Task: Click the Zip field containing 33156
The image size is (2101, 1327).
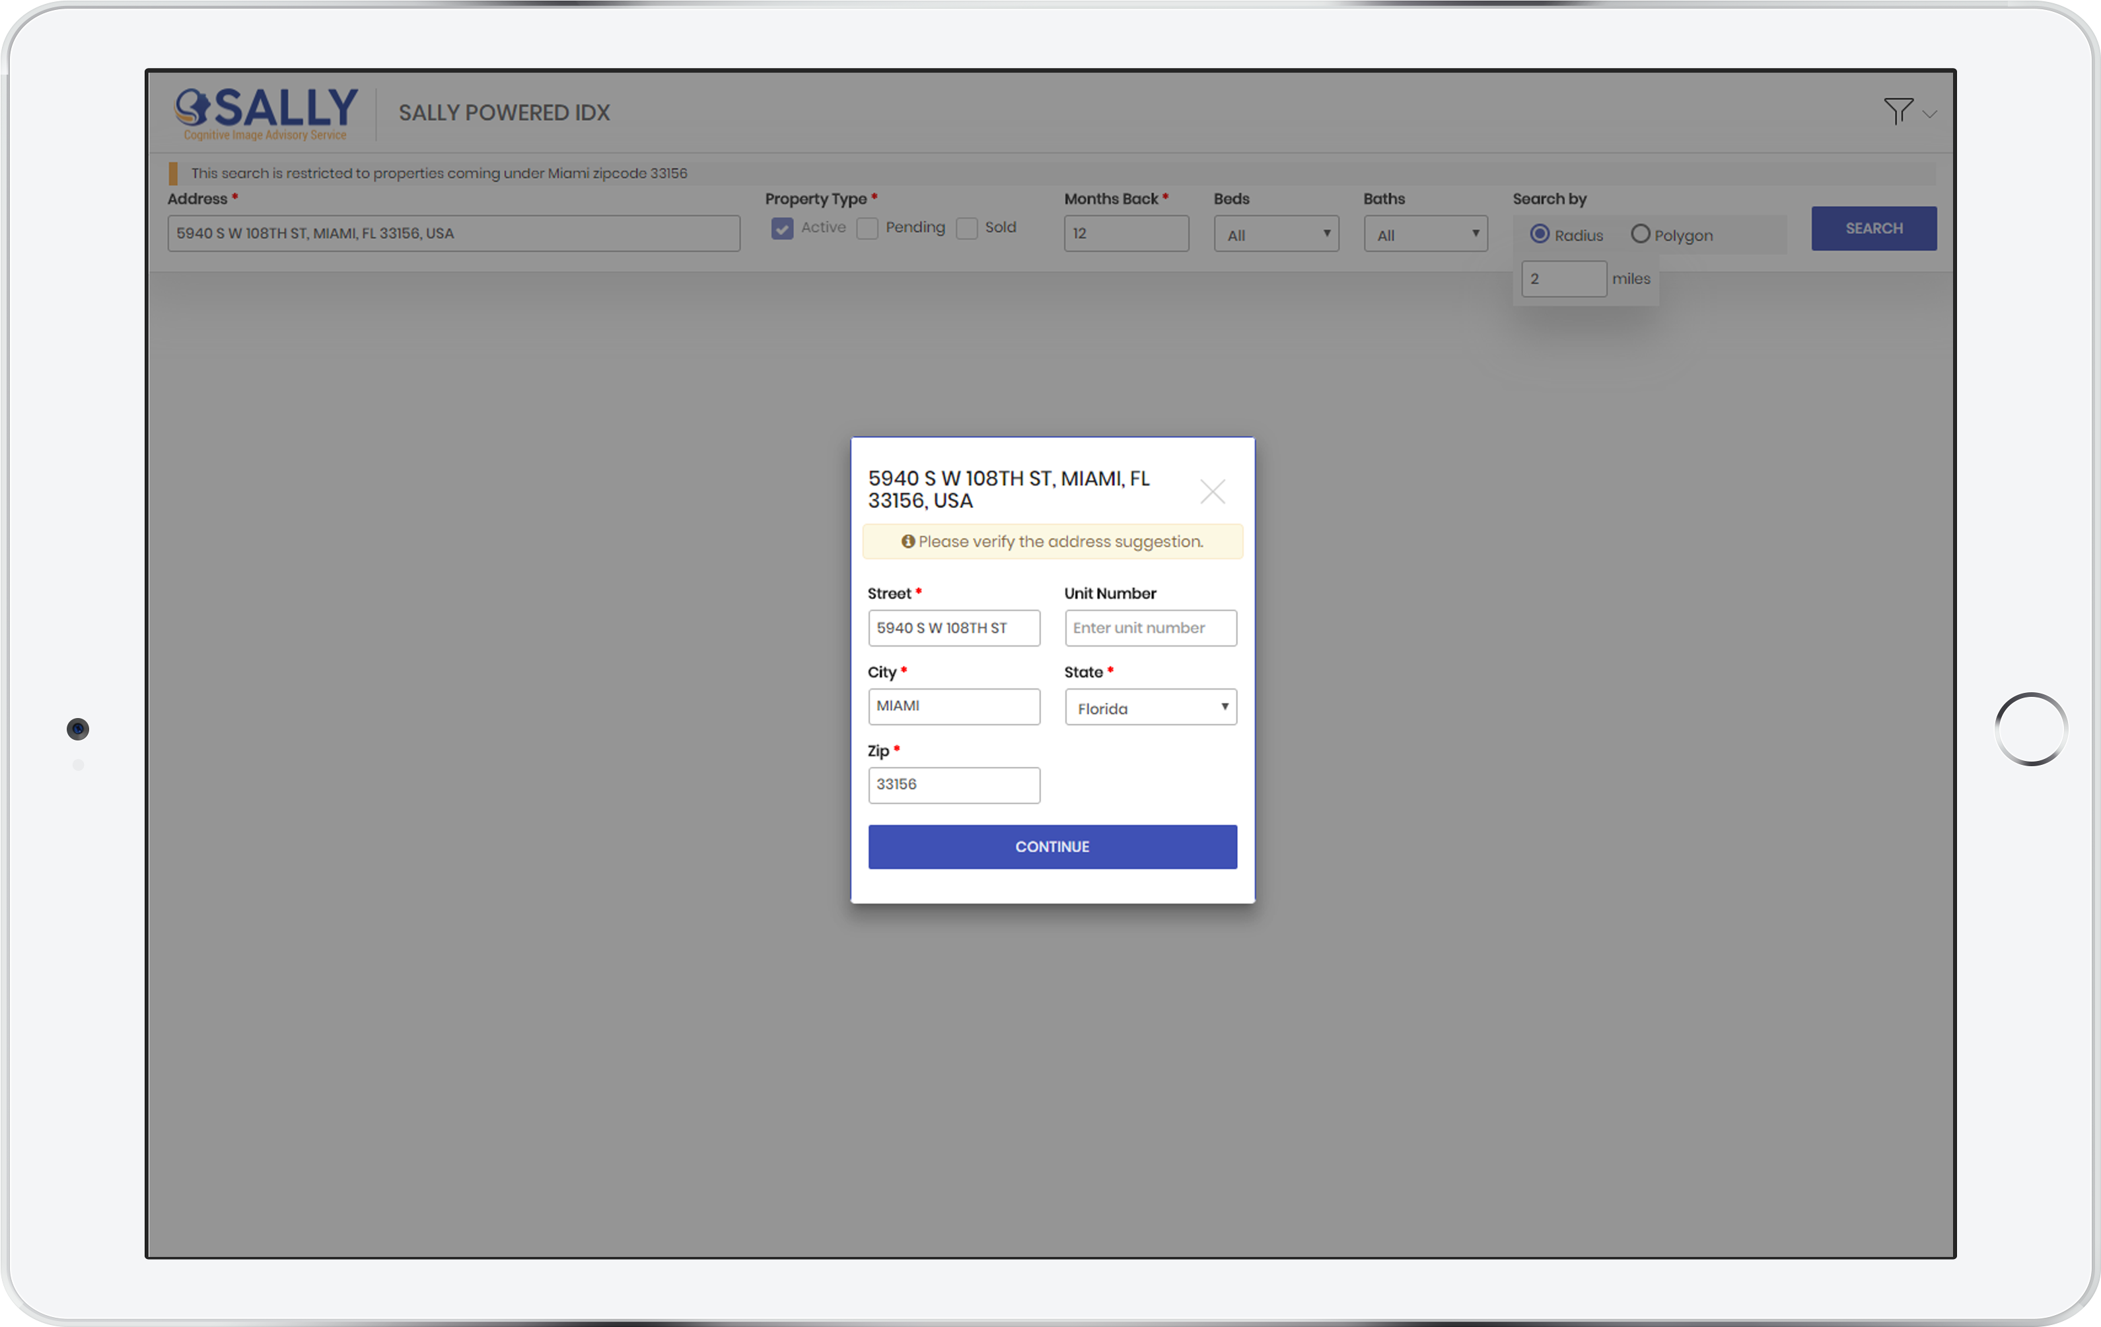Action: [x=954, y=784]
